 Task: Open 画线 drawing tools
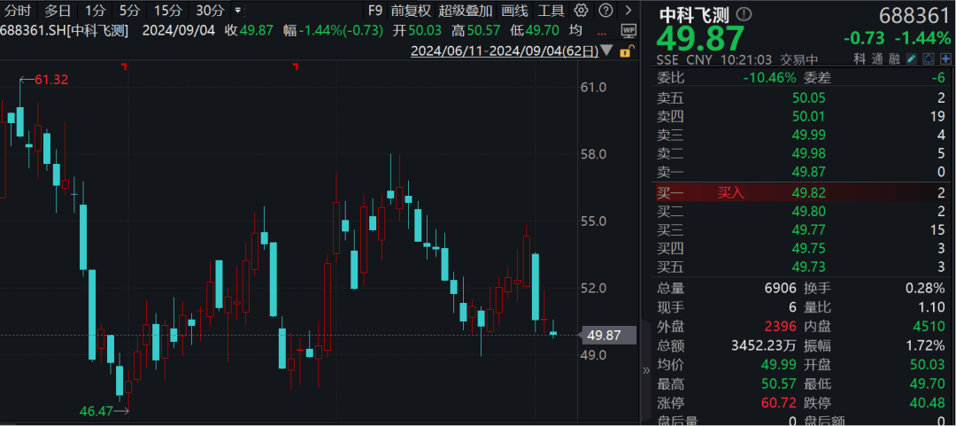514,10
